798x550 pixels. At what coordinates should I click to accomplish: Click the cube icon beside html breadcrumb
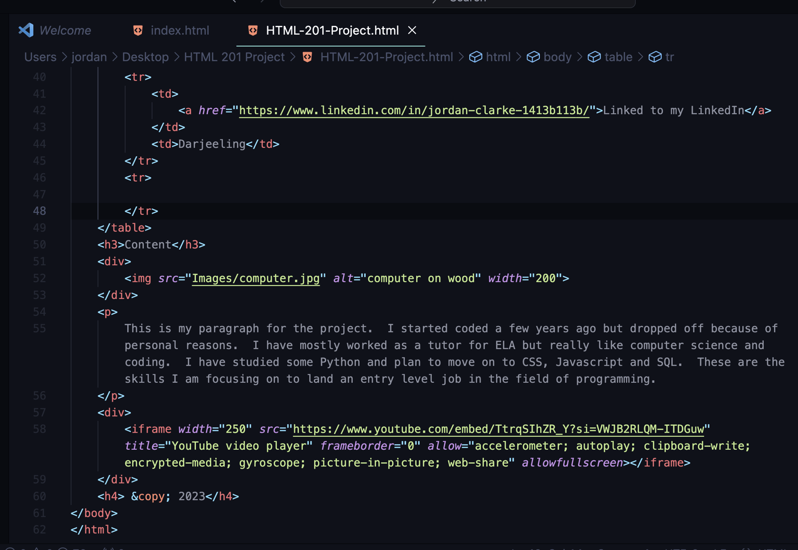(476, 57)
